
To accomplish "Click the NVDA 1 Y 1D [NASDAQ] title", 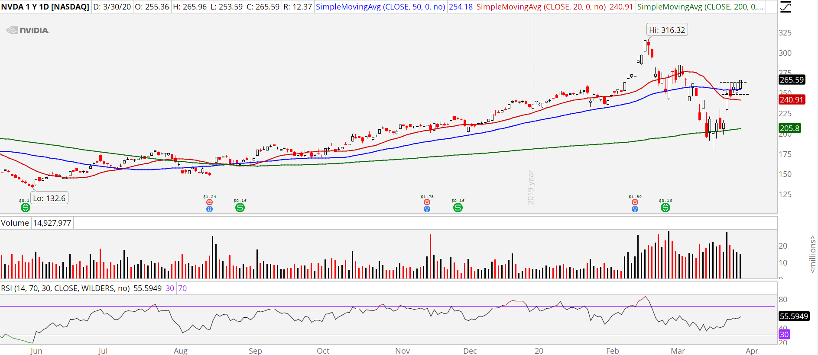I will (x=45, y=7).
